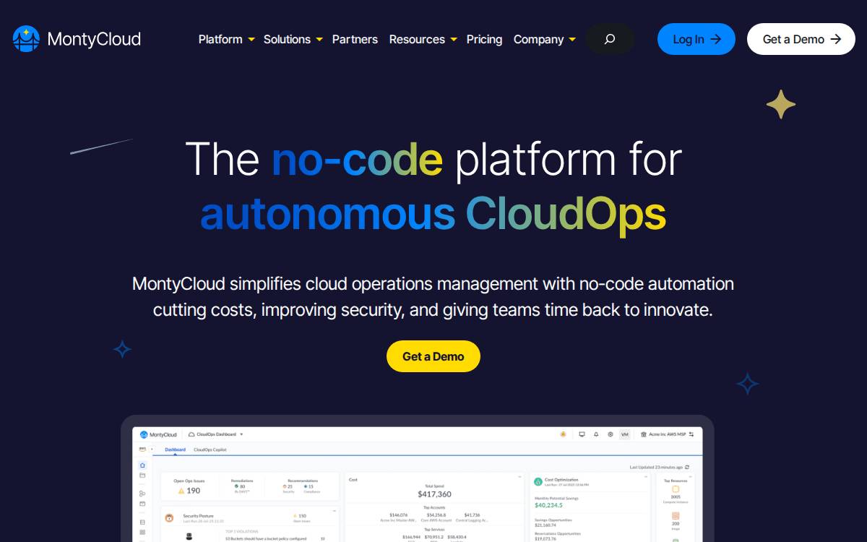Click the Total Spend value $417,360
Image resolution: width=867 pixels, height=542 pixels.
434,494
